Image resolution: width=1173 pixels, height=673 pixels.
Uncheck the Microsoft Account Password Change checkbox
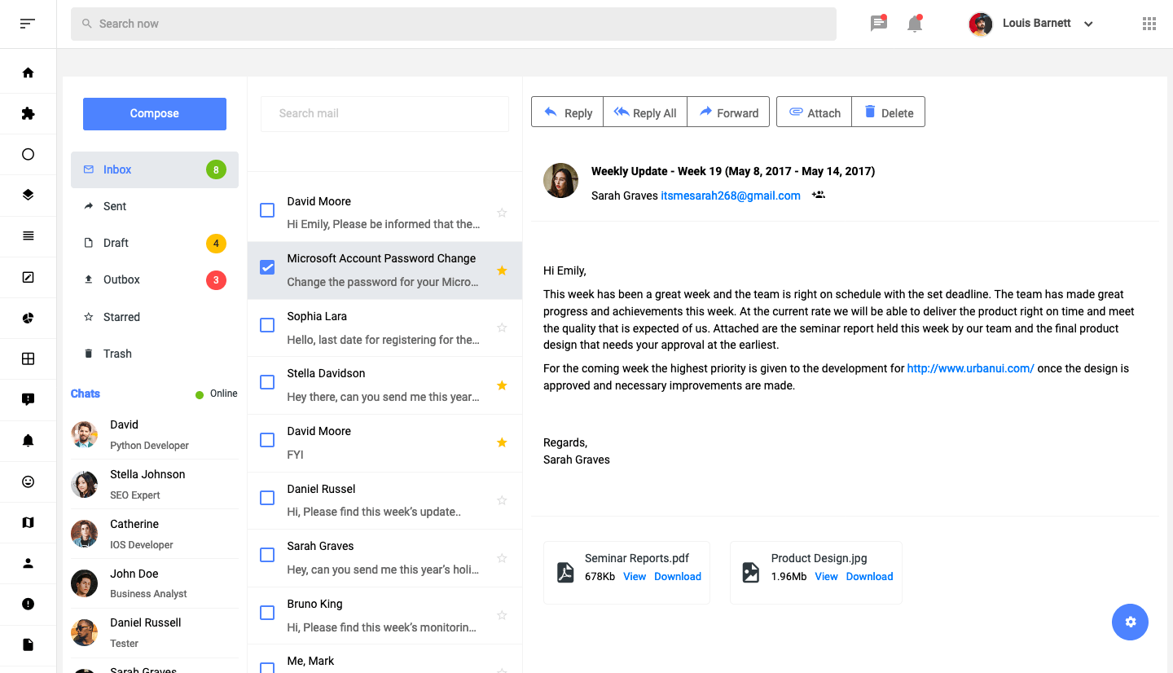pos(267,267)
